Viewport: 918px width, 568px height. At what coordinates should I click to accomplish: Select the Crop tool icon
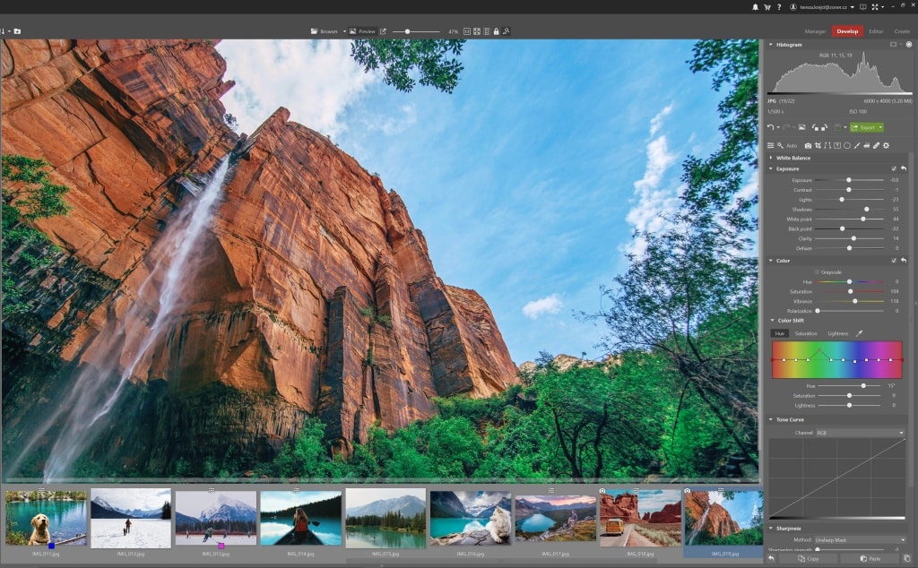click(x=818, y=145)
